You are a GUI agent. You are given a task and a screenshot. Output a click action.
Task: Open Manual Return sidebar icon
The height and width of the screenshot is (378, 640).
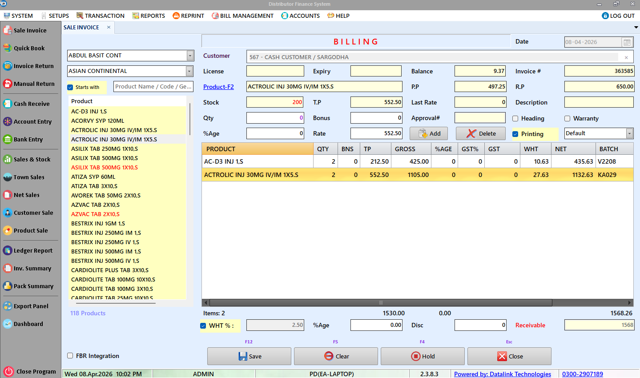tap(7, 84)
